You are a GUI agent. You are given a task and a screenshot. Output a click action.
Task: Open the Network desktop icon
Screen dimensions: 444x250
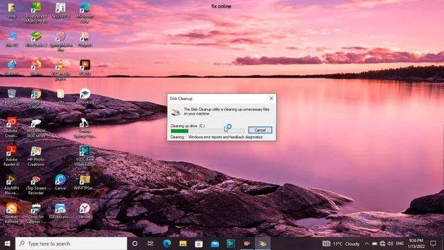(12, 68)
